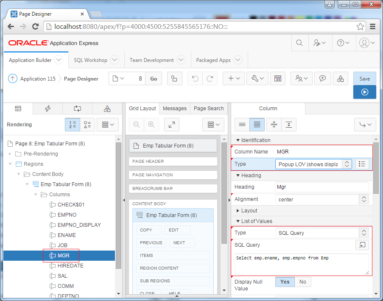Open the List of Values Type select
The image size is (383, 301).
pyautogui.click(x=322, y=233)
